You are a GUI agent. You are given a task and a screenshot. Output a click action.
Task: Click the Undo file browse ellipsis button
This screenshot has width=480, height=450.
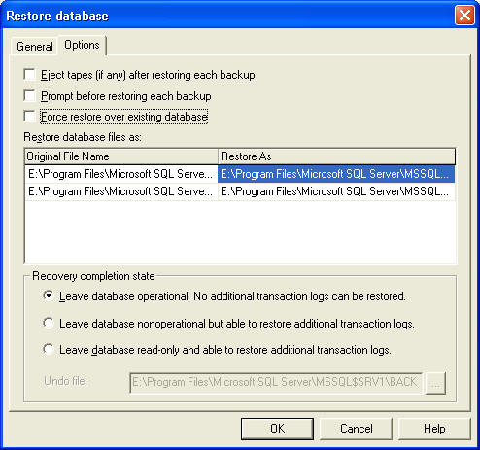tap(435, 383)
